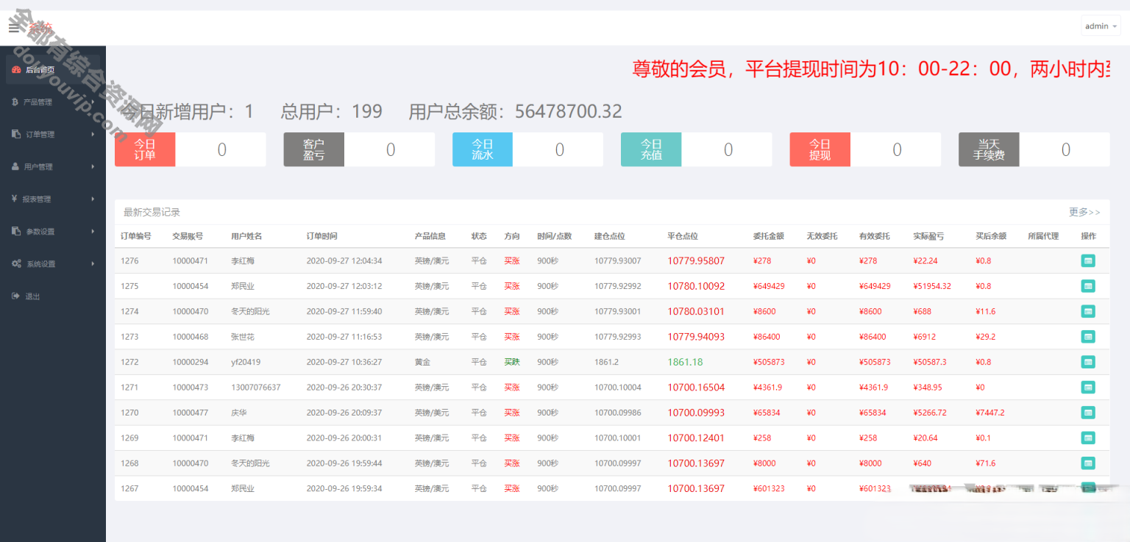This screenshot has width=1130, height=542.
Task: Open the admin account dropdown
Action: point(1101,26)
